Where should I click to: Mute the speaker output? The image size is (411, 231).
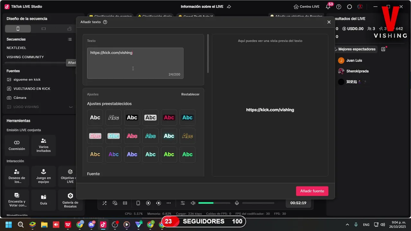point(193,203)
